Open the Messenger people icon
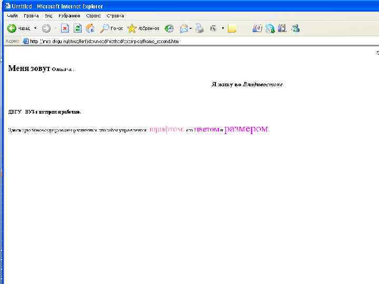The height and width of the screenshot is (284, 379). coord(295,28)
